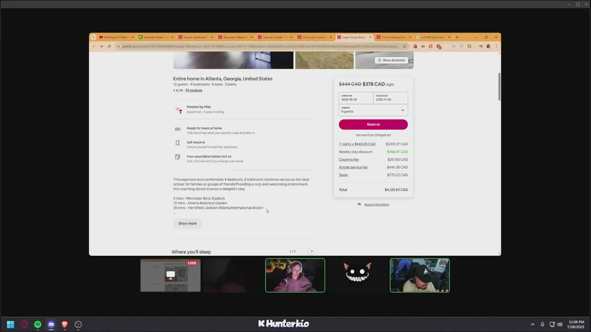The width and height of the screenshot is (591, 332).
Task: Click the browser reload icon
Action: pyautogui.click(x=109, y=46)
